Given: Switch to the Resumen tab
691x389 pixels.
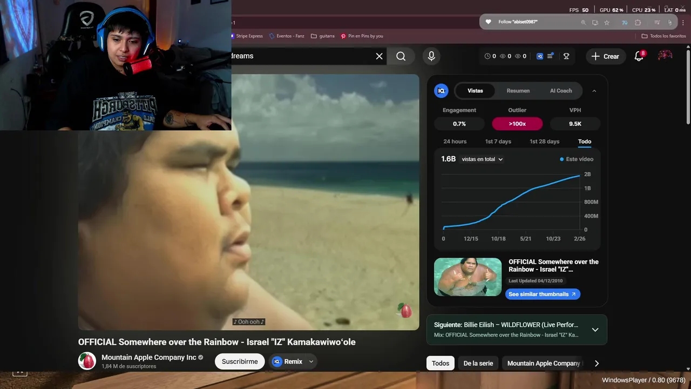Looking at the screenshot, I should click(x=518, y=91).
